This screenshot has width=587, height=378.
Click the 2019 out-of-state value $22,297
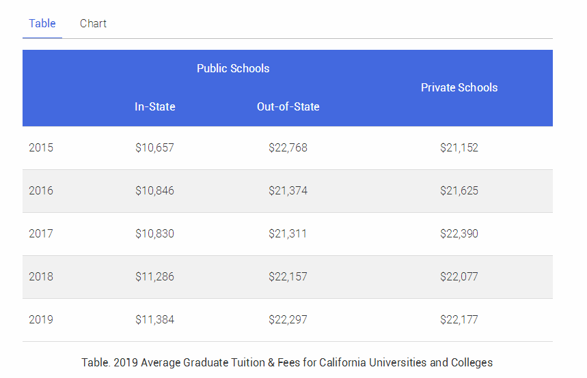tap(288, 319)
